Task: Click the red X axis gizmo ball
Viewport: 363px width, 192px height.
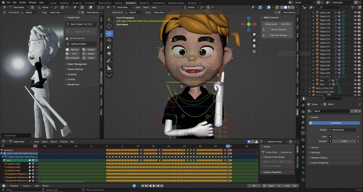Action: [x=255, y=24]
